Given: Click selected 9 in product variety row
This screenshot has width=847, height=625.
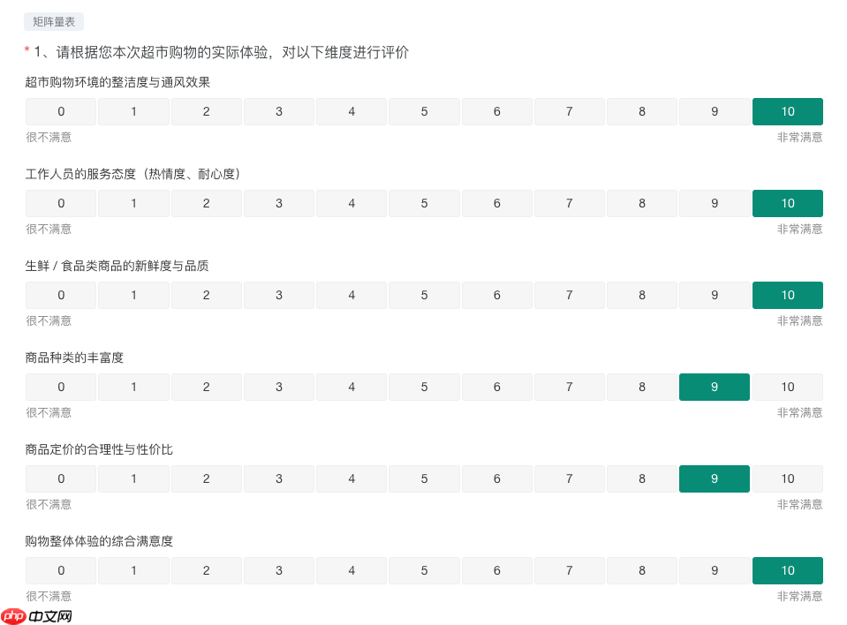Looking at the screenshot, I should coord(715,387).
